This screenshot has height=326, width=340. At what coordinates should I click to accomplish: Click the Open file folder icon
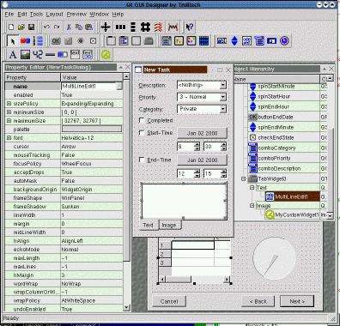21,27
